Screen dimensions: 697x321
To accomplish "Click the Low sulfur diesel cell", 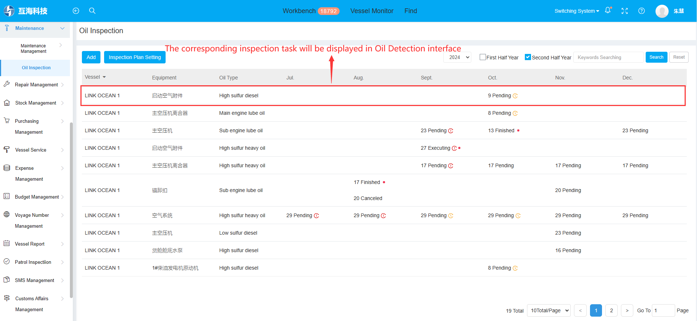I will point(238,233).
